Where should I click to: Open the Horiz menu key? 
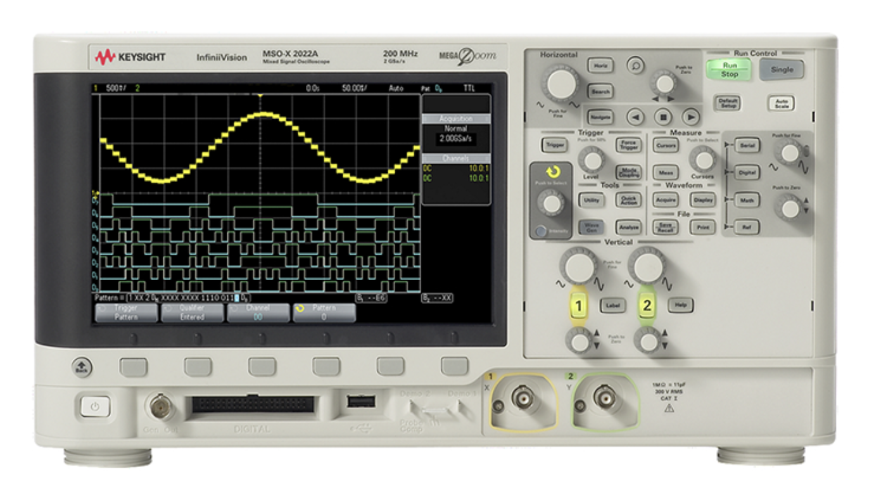(600, 65)
